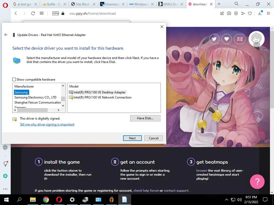Open the Easy Setup sliders icon
The image size is (274, 205).
coord(268,13)
